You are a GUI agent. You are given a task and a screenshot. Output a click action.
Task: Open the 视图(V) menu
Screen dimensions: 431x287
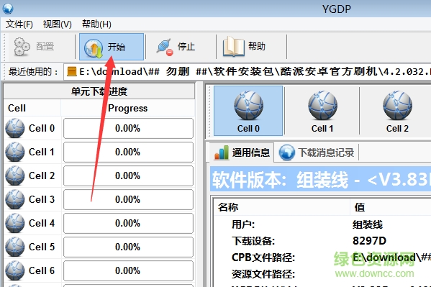click(x=57, y=24)
